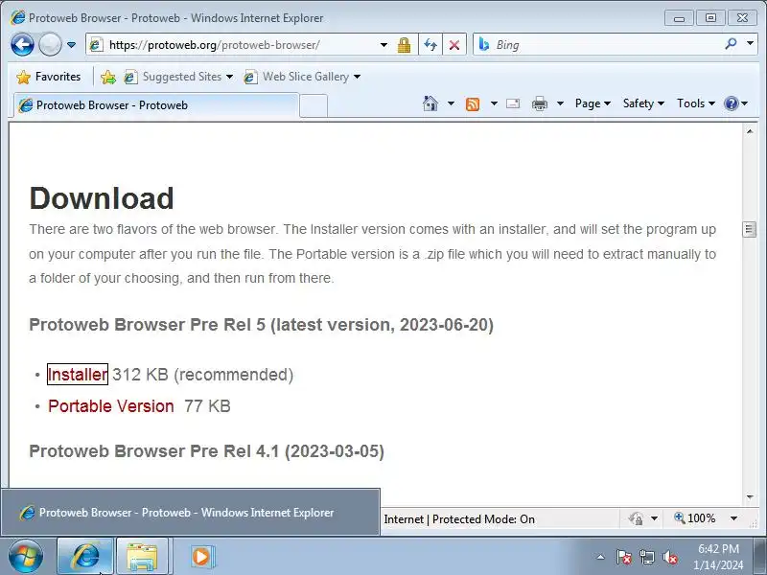
Task: Expand the zoom level dropdown arrow
Action: [x=733, y=518]
